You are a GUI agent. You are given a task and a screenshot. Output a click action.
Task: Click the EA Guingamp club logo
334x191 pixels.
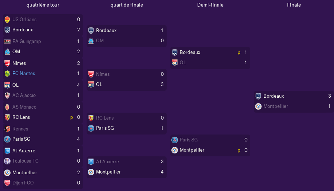click(7, 41)
